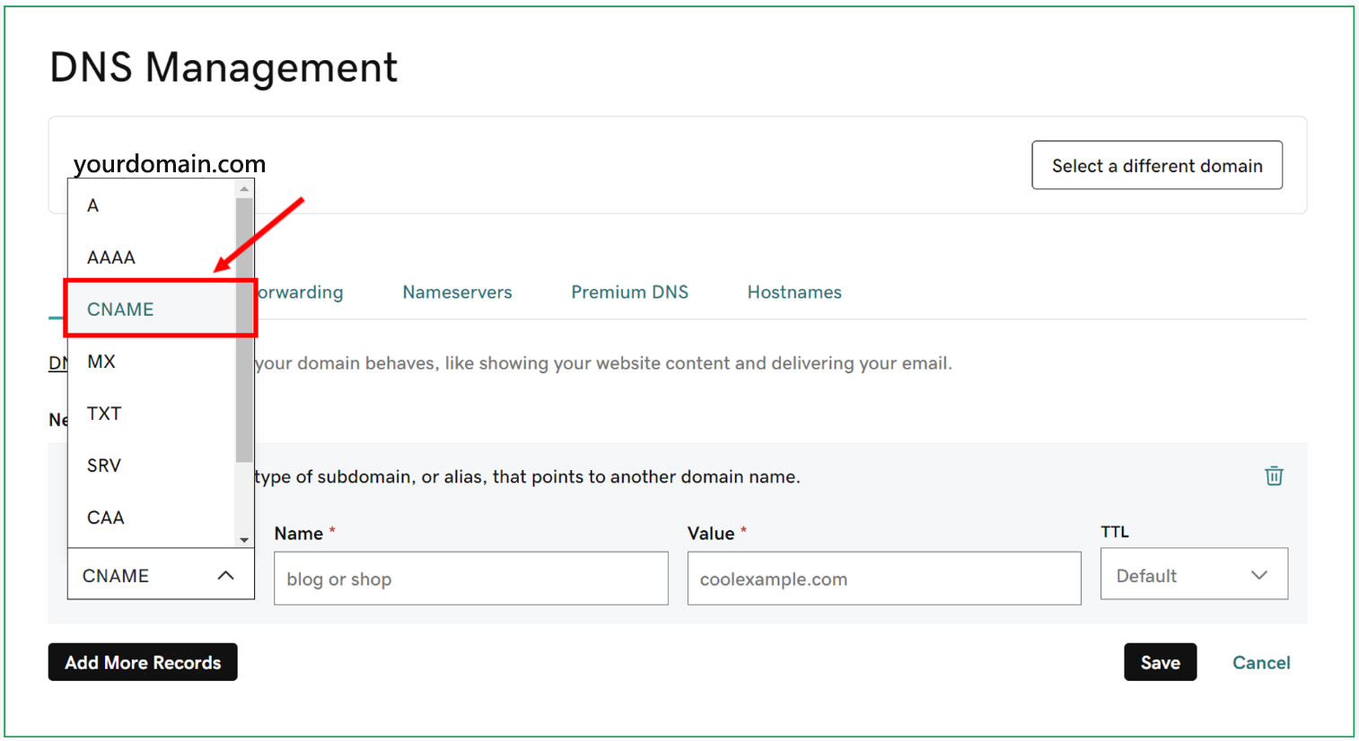Screen dimensions: 1359x741
Task: Select CNAME from the record type list
Action: click(121, 309)
